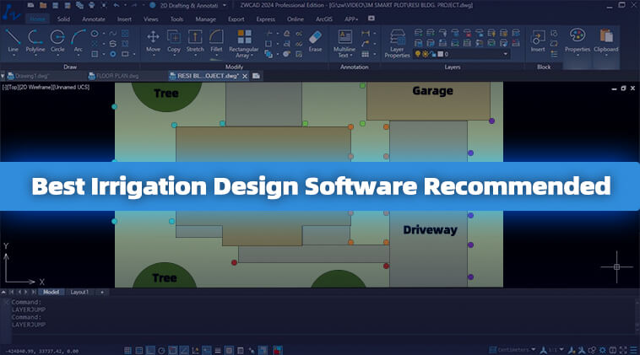The height and width of the screenshot is (355, 640).
Task: Click the ZWCAD application logo
Action: pos(11,13)
